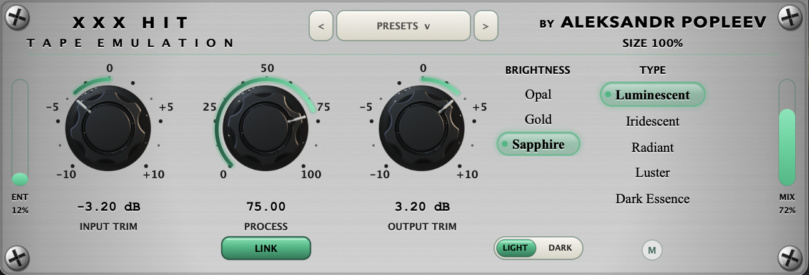This screenshot has height=275, width=809.
Task: Click the 3.20 dB output trim value
Action: point(422,207)
